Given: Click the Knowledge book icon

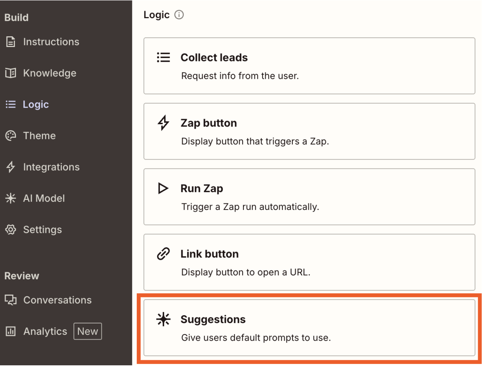Looking at the screenshot, I should [11, 73].
